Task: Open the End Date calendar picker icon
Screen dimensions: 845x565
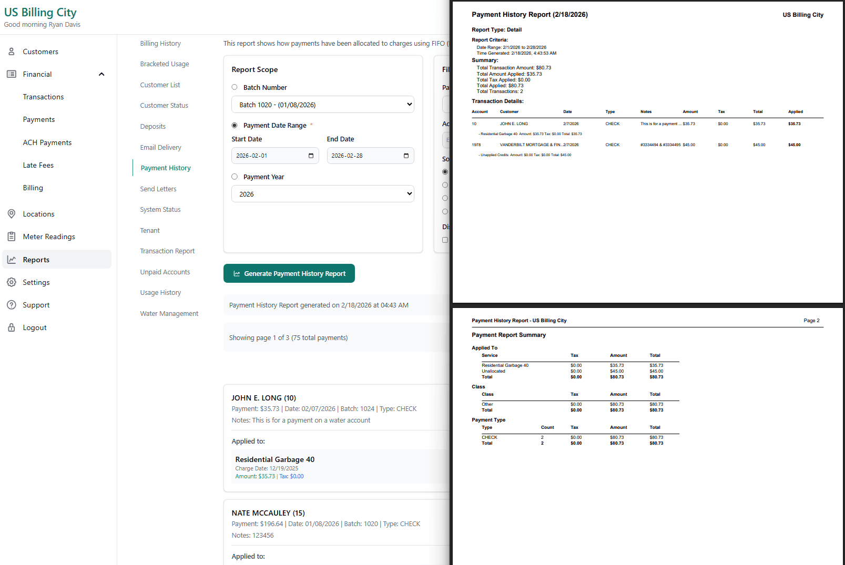Action: tap(406, 156)
